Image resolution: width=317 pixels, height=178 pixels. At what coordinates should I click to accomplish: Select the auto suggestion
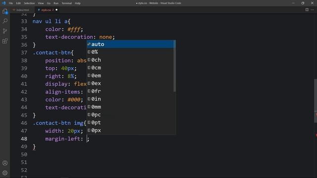click(130, 44)
